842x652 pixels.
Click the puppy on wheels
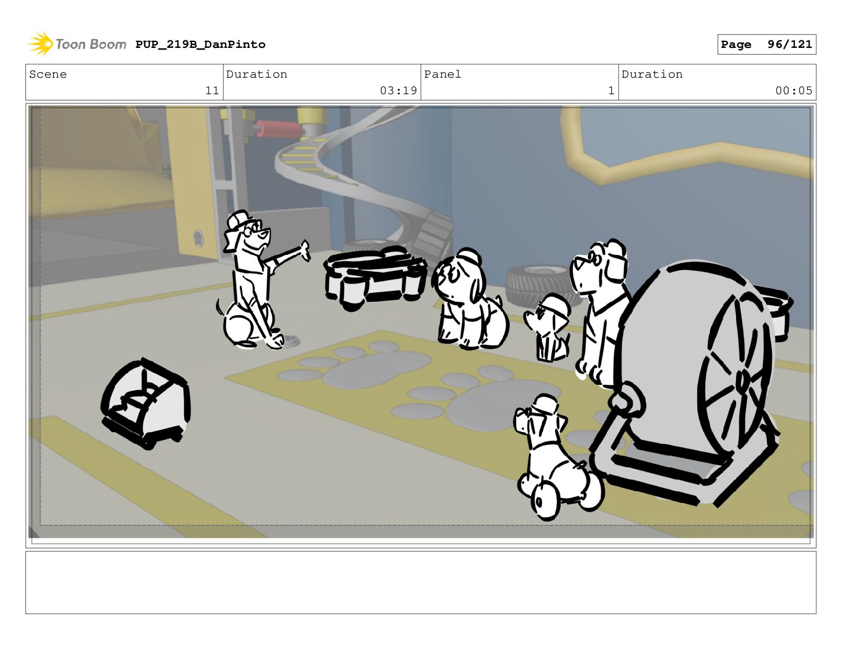pos(556,457)
